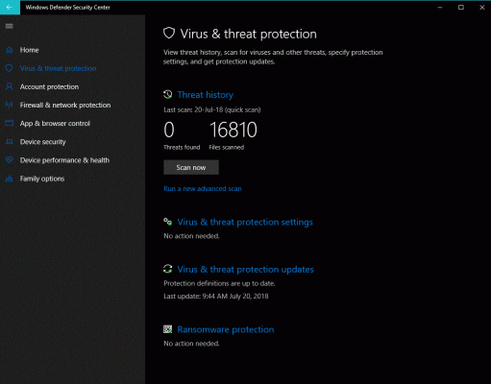Screen dimensions: 491x384
Task: Click the Home house icon
Action: 10,50
